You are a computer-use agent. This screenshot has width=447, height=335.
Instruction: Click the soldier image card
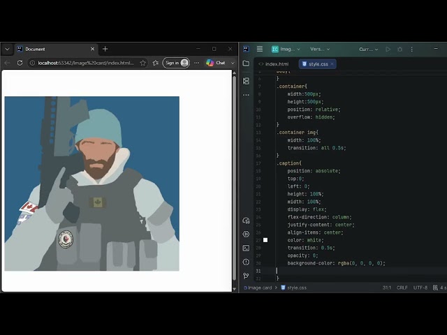coord(91,184)
